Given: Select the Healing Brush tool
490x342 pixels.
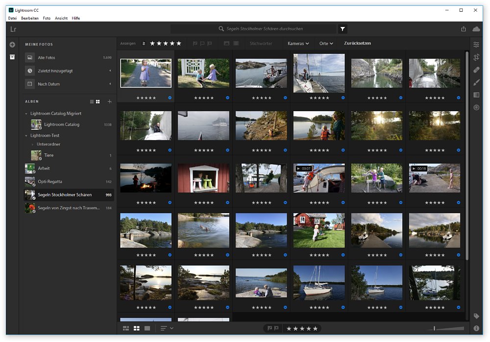Looking at the screenshot, I should pos(476,70).
